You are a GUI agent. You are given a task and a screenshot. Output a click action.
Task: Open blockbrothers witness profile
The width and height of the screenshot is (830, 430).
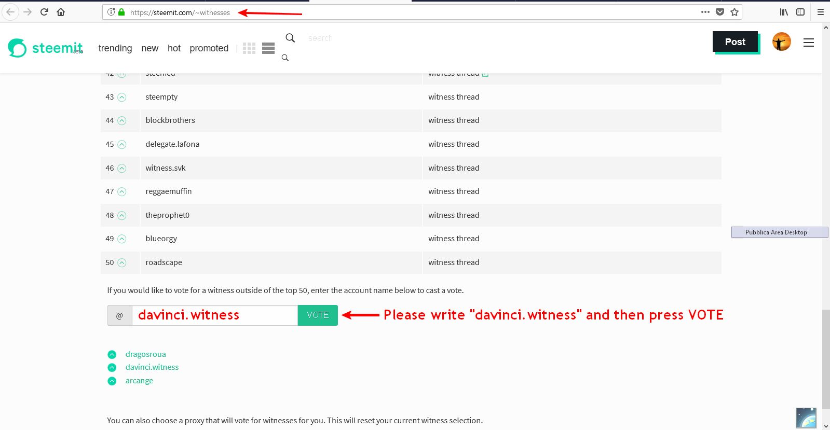click(x=170, y=120)
